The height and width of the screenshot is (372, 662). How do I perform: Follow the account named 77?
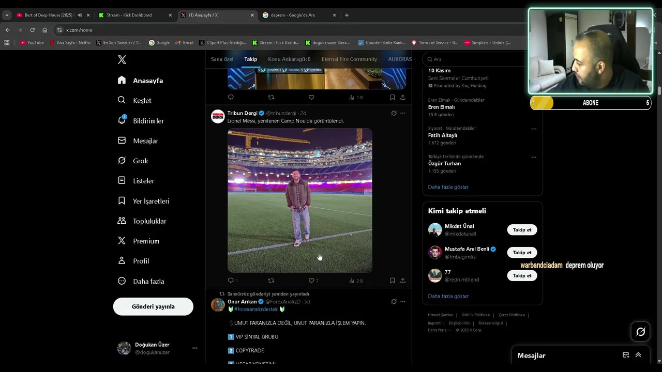point(522,276)
